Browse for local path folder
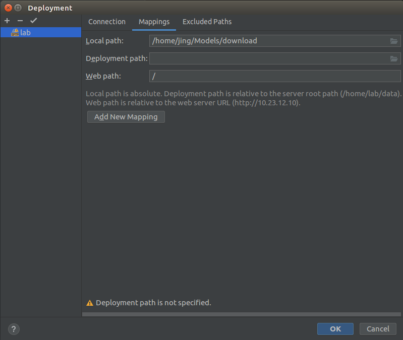The height and width of the screenshot is (340, 403). pos(394,41)
